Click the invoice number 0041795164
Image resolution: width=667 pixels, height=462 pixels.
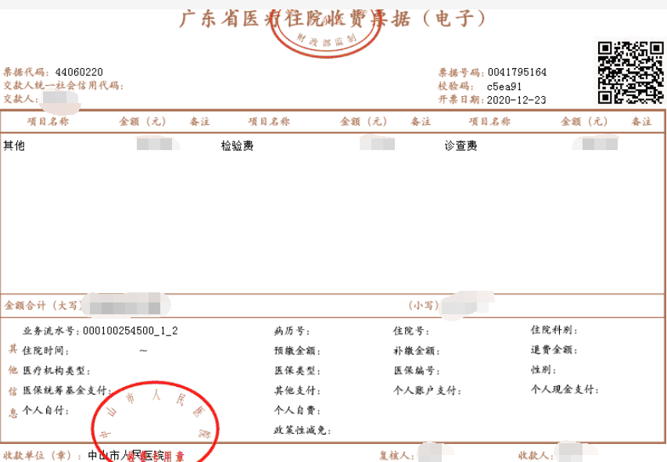point(517,73)
